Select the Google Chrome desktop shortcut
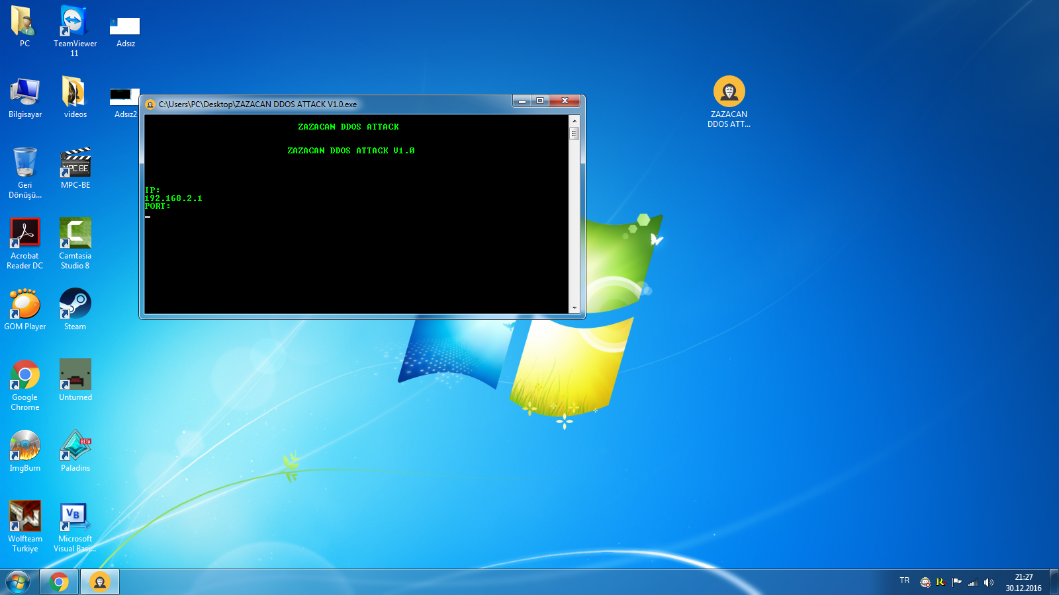1059x595 pixels. (25, 385)
